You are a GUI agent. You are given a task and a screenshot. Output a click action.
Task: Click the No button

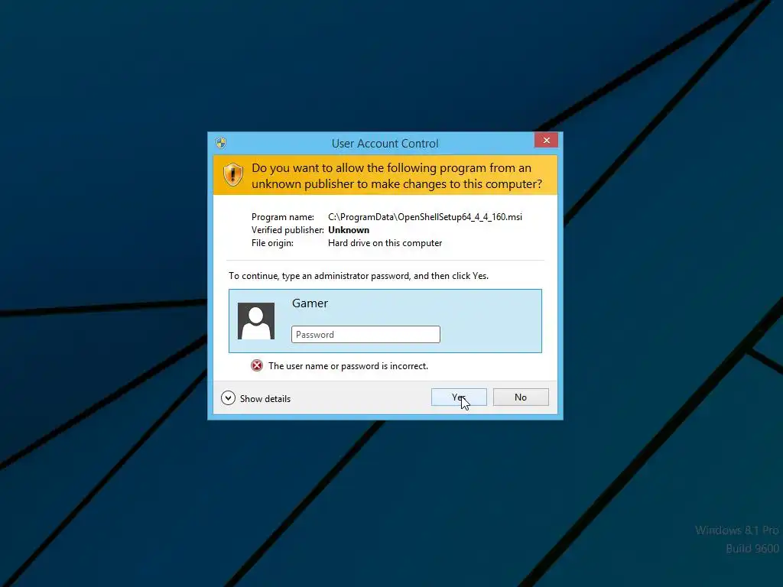click(x=521, y=397)
